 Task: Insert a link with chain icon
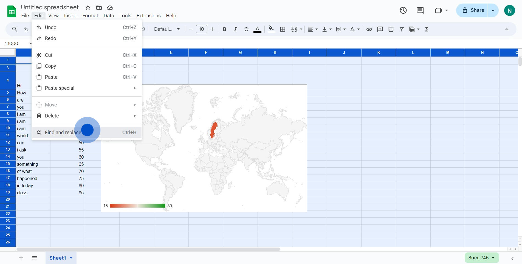tap(369, 29)
